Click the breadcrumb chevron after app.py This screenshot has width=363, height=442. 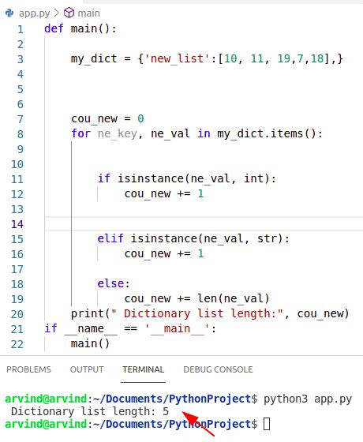[x=57, y=13]
